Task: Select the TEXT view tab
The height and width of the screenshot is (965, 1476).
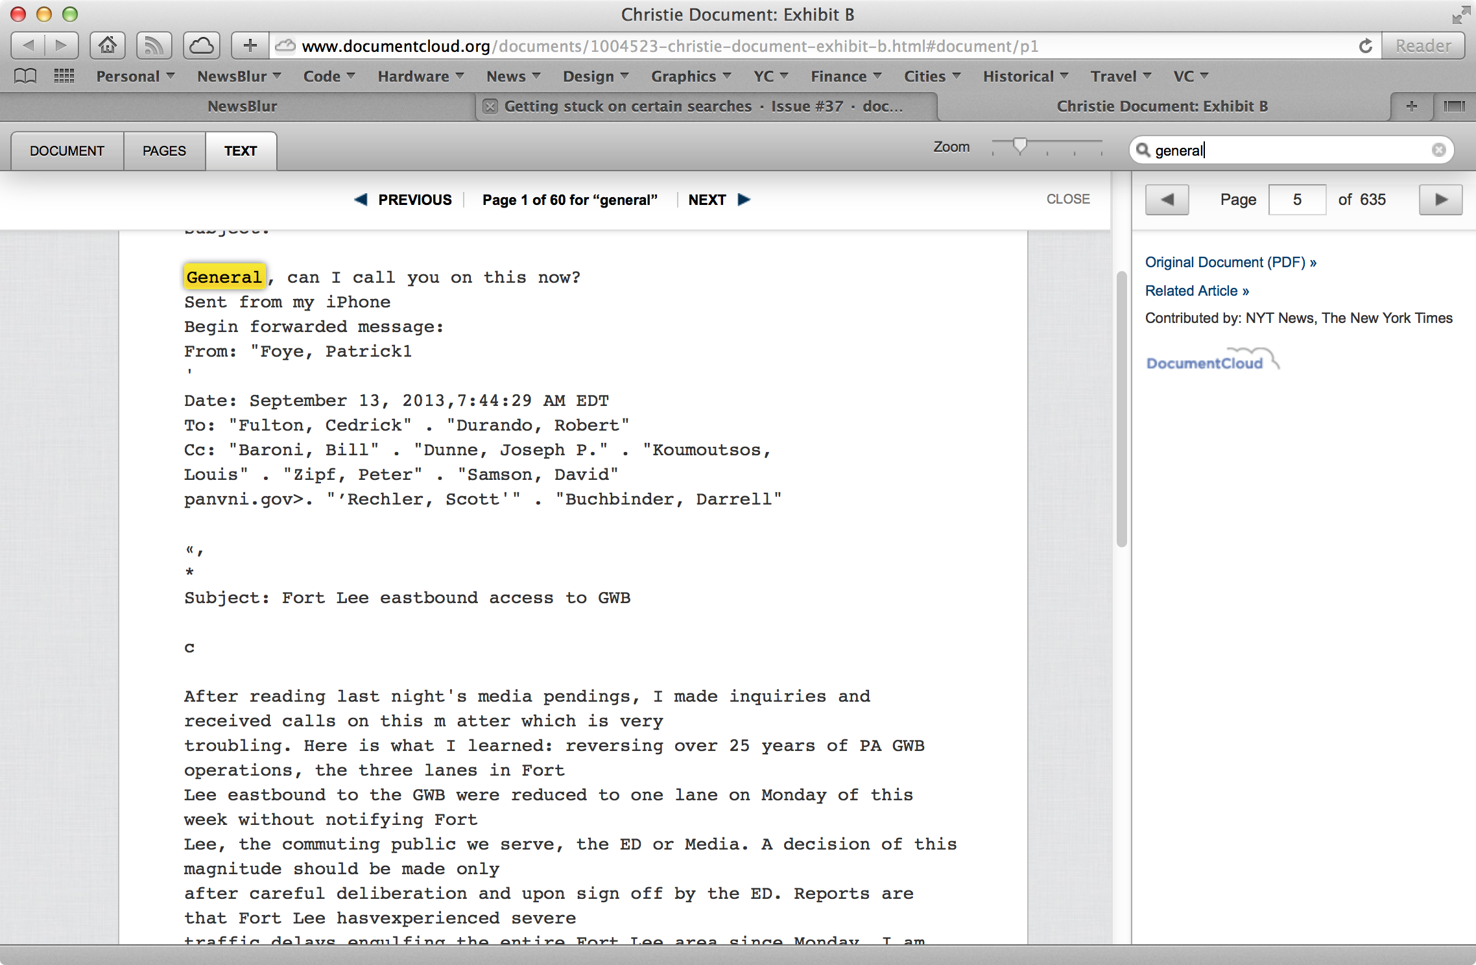Action: pyautogui.click(x=241, y=151)
